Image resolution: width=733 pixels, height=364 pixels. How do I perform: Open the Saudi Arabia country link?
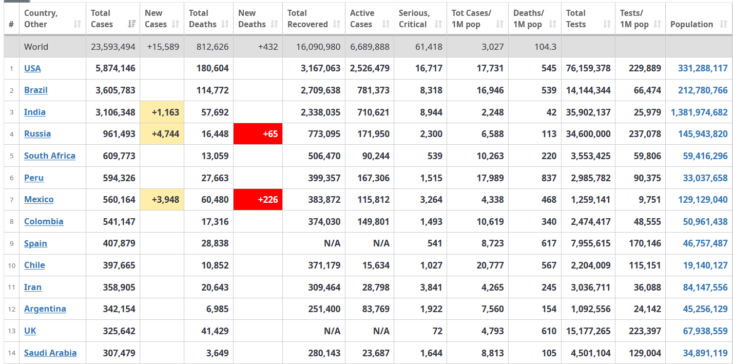pos(50,353)
